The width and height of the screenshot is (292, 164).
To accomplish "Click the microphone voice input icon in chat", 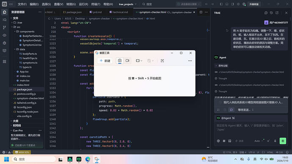I will point(275,141).
